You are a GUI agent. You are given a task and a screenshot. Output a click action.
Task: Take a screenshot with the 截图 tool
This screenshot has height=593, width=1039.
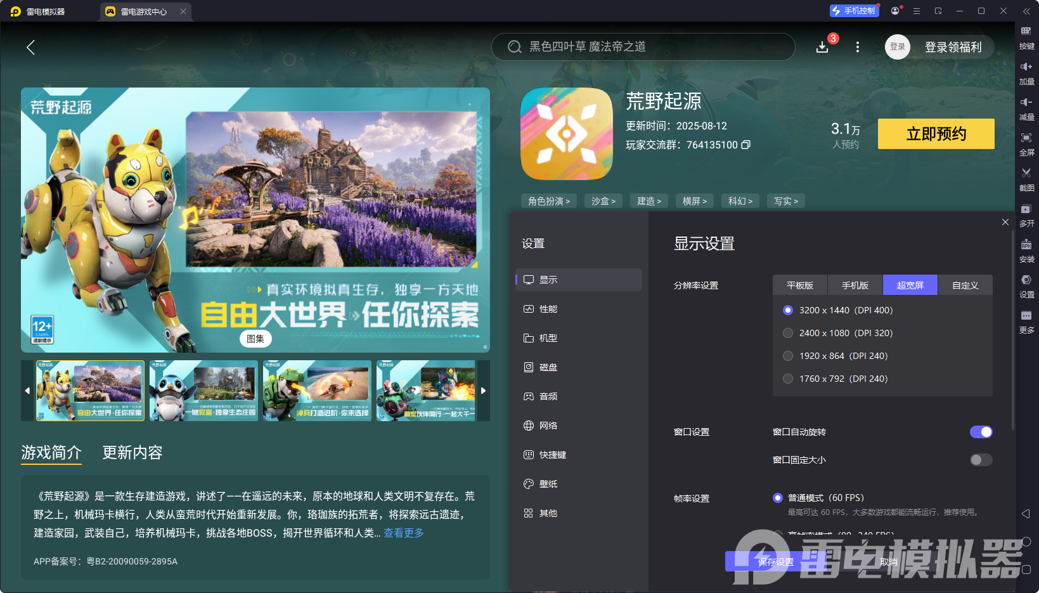pos(1026,179)
